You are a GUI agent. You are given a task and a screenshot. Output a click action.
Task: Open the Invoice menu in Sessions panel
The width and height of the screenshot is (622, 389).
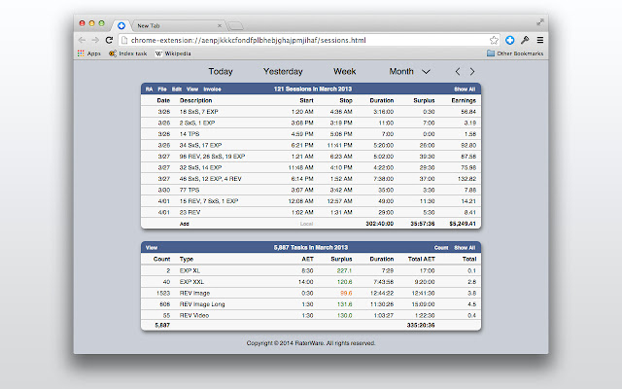point(212,89)
